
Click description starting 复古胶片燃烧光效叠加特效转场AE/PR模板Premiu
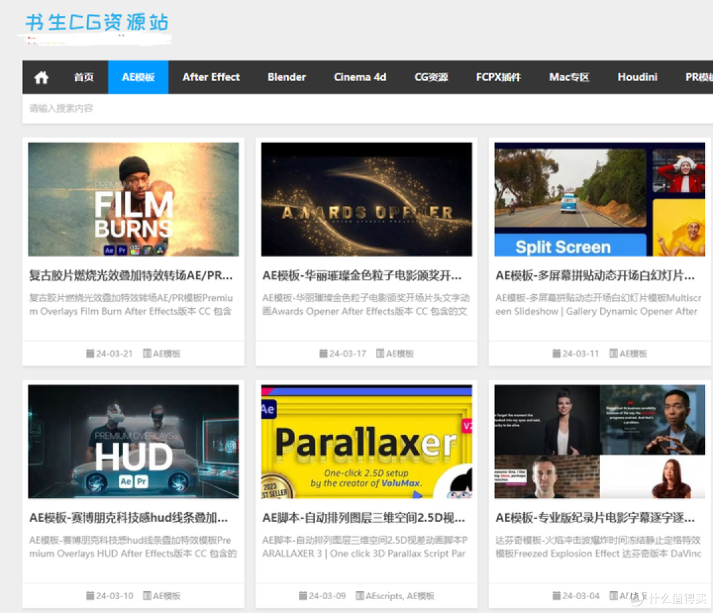(x=131, y=304)
